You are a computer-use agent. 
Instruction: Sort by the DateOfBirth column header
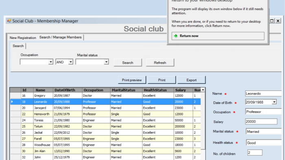point(68,90)
